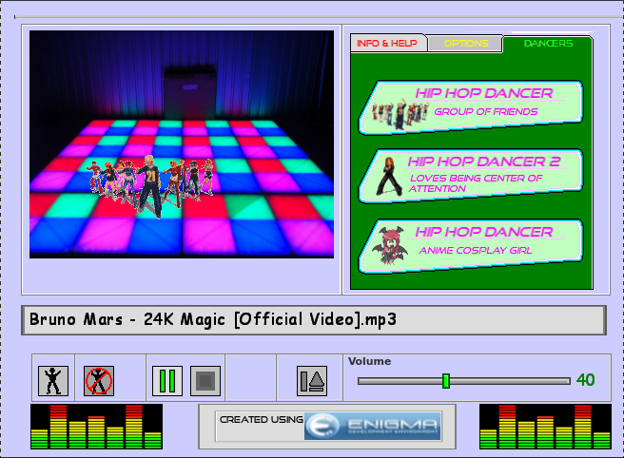The height and width of the screenshot is (458, 624).
Task: Click the volume value 40
Action: [585, 380]
